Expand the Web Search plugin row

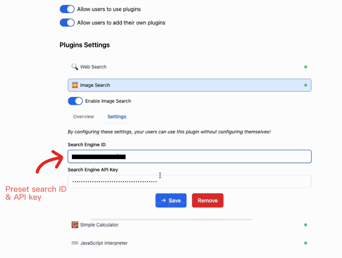point(179,67)
